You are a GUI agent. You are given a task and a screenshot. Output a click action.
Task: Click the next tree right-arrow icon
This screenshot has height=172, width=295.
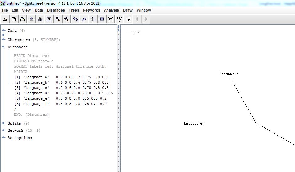(146, 19)
